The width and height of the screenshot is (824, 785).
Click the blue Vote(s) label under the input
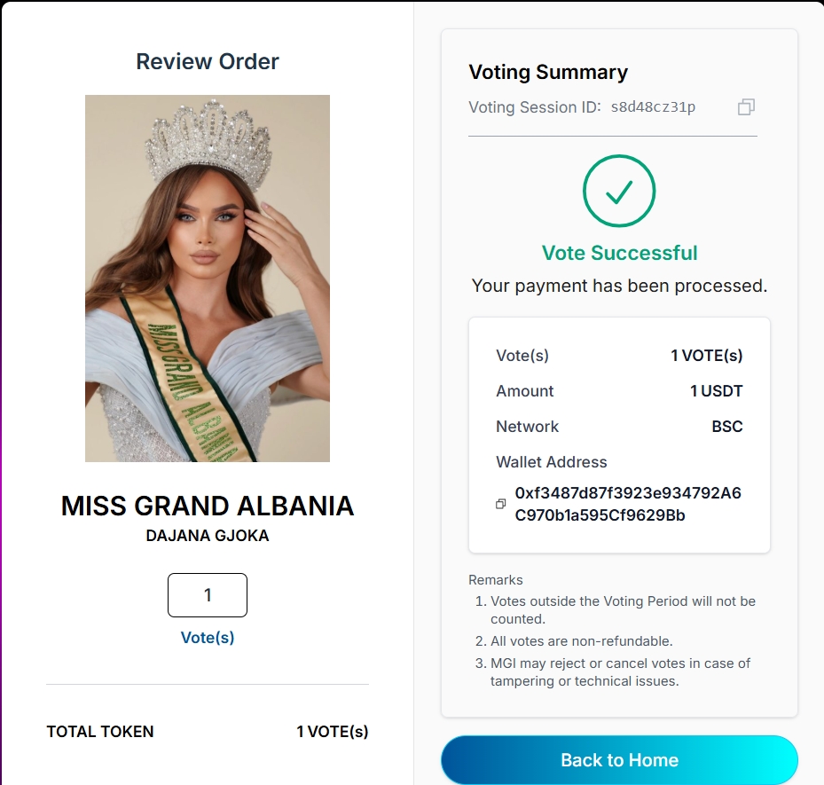208,638
